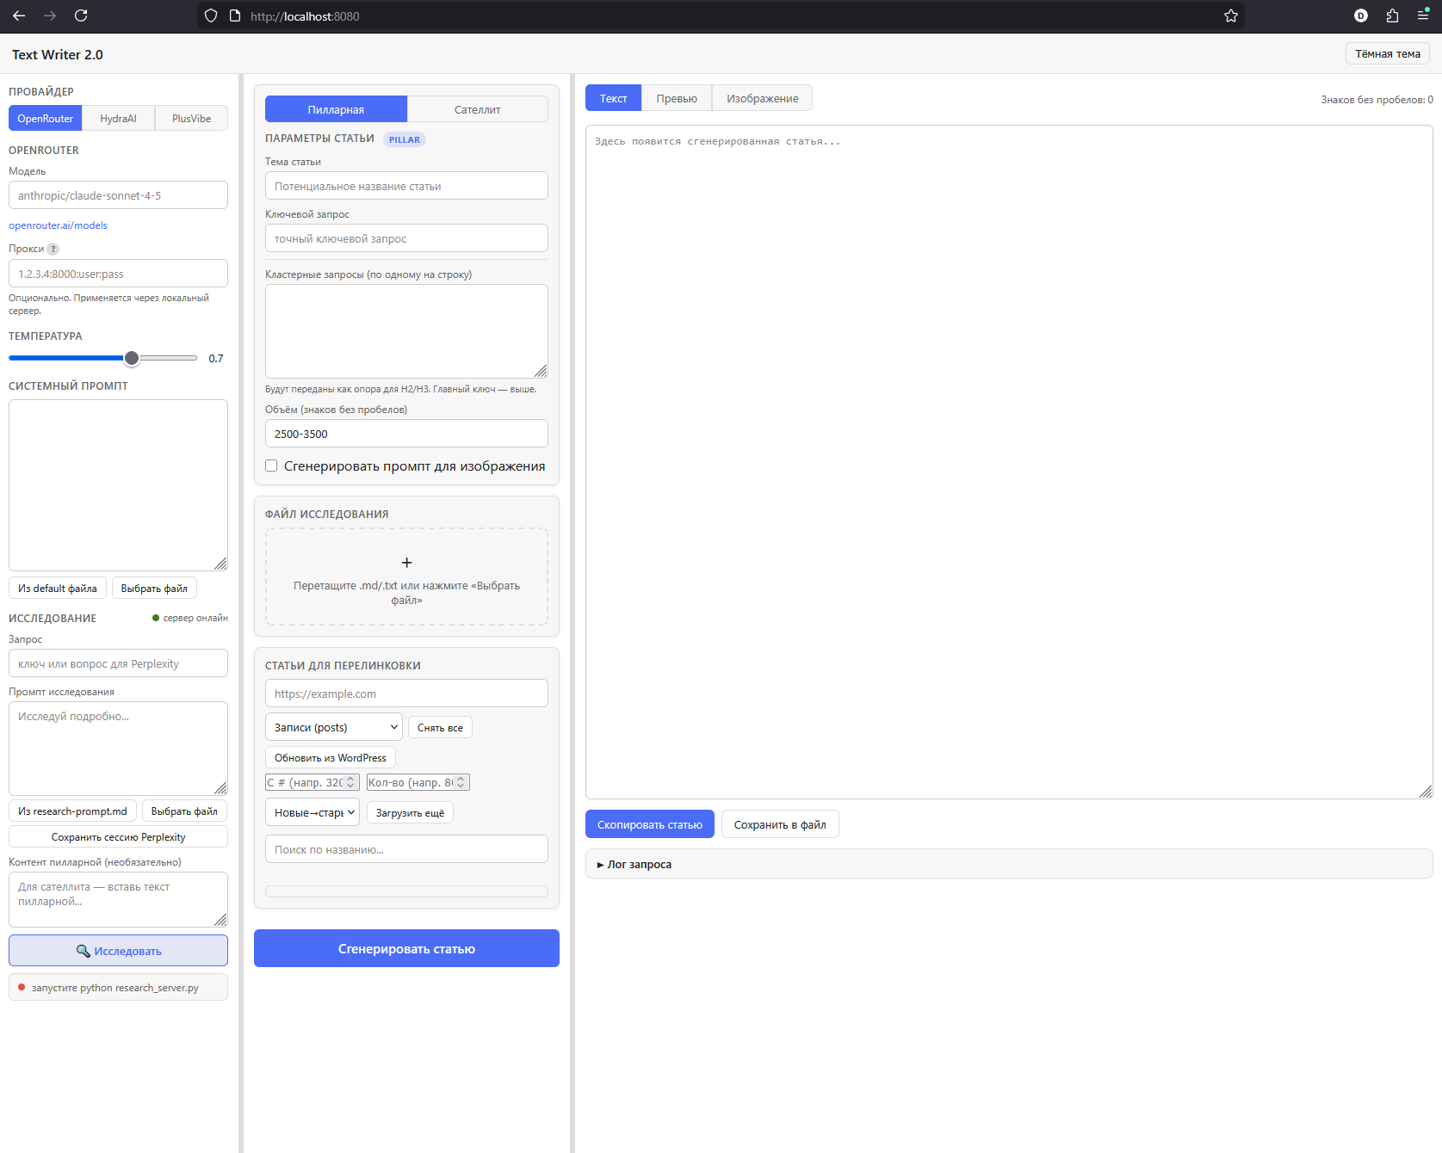Click the Сохранить в файл button
The width and height of the screenshot is (1442, 1153).
(780, 824)
